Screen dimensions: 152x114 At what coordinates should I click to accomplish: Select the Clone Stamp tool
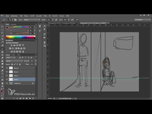click(2, 52)
